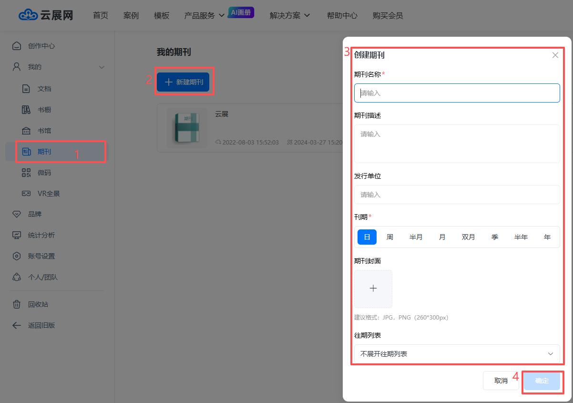
Task: Open the 微码 QR code section
Action: 44,173
